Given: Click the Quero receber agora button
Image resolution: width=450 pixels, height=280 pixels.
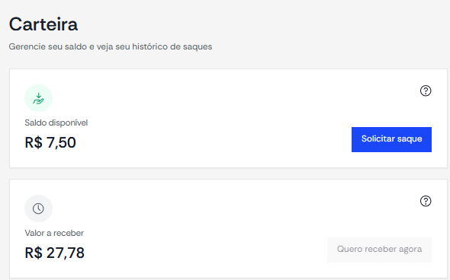Looking at the screenshot, I should [379, 250].
